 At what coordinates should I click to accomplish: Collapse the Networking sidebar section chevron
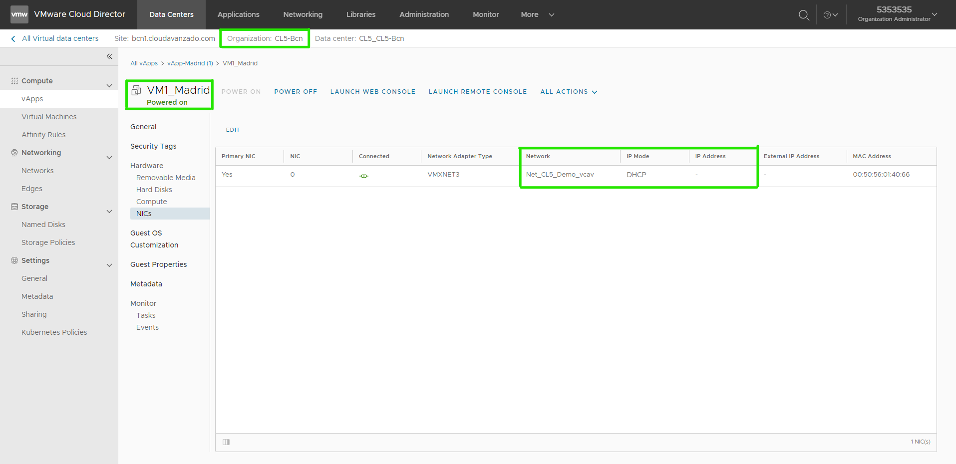click(109, 158)
